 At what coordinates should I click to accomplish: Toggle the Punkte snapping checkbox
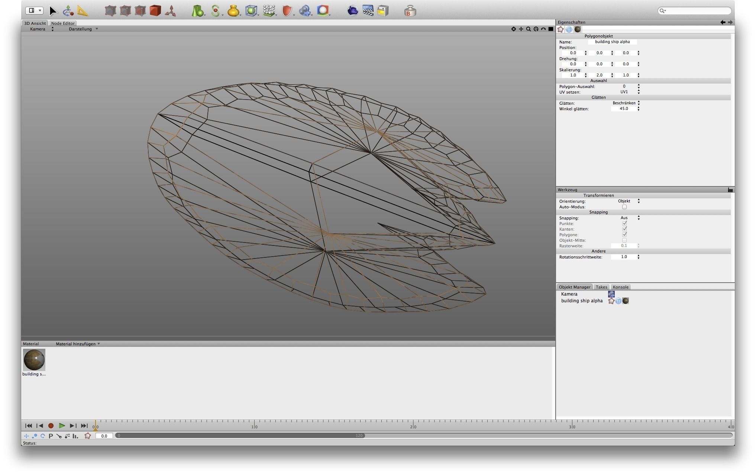tap(624, 224)
